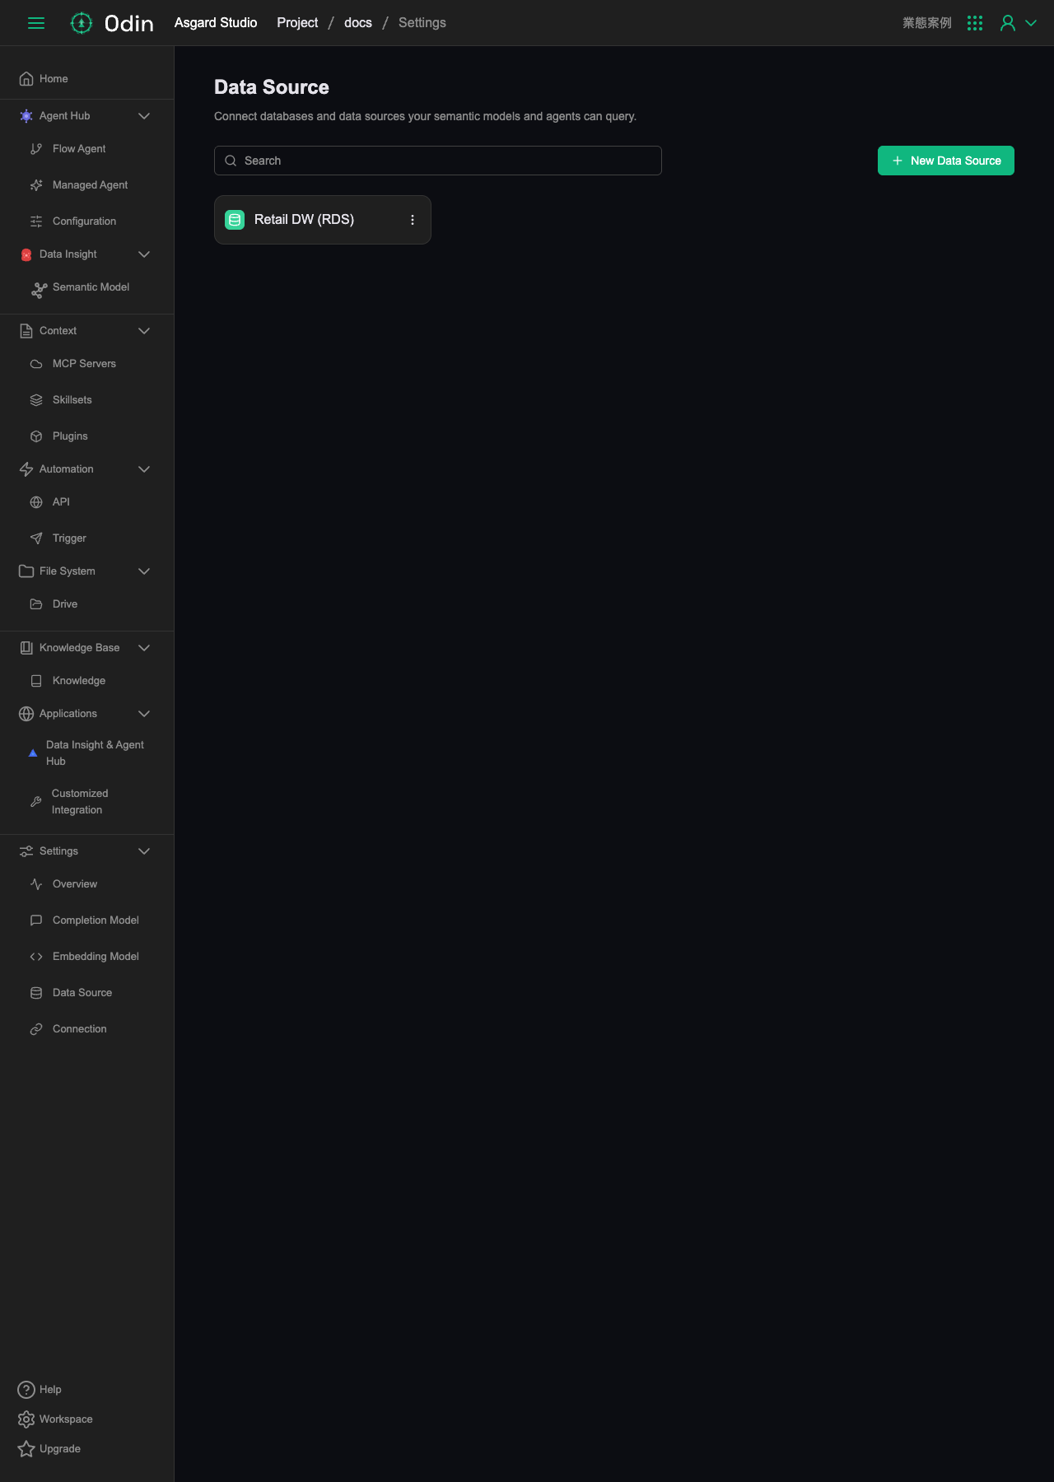
Task: Collapse the Data Insight section
Action: [x=144, y=254]
